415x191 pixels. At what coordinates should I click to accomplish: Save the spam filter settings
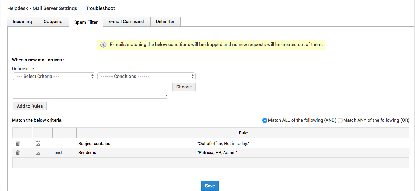[x=210, y=186]
